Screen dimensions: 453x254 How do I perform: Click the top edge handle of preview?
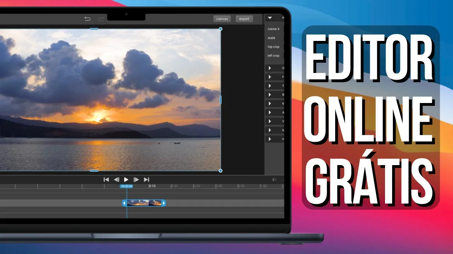(94, 29)
